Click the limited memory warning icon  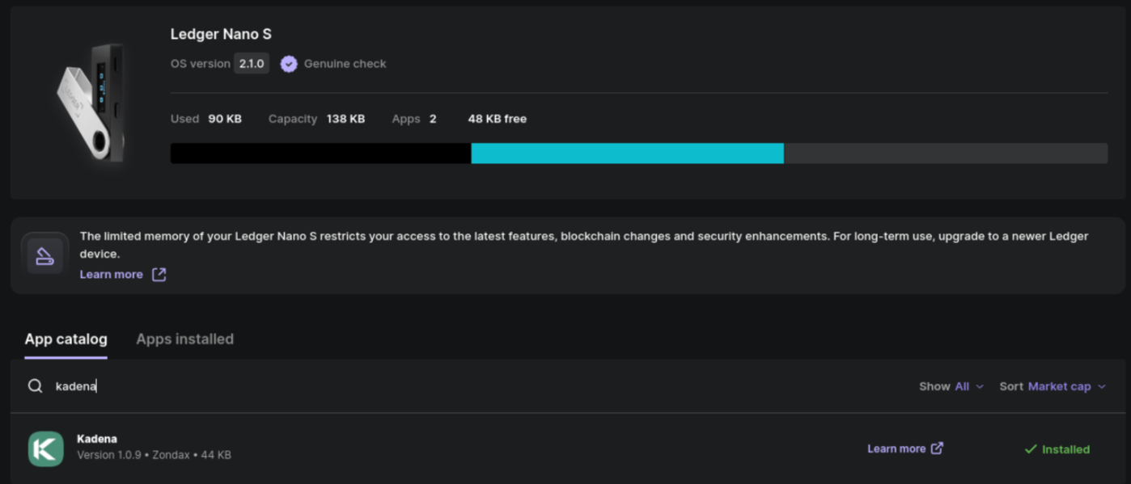click(44, 255)
